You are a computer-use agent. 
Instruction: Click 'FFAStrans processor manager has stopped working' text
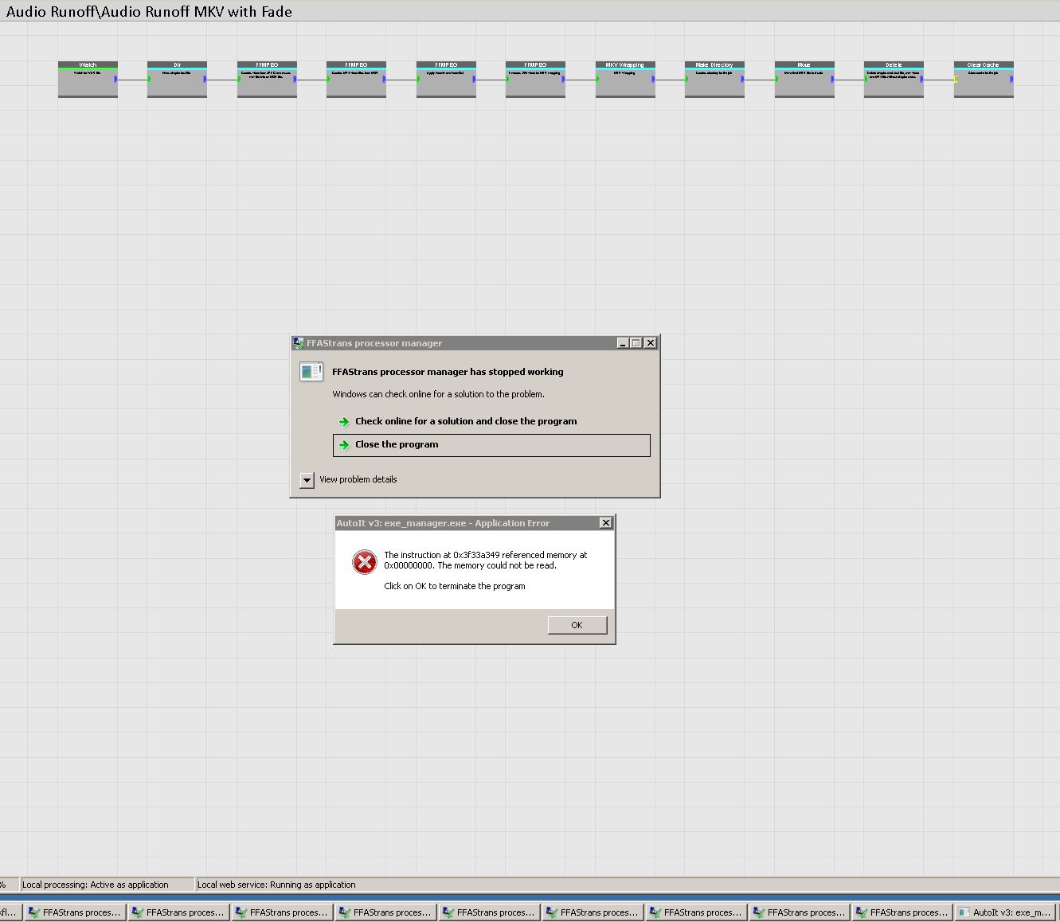(448, 372)
